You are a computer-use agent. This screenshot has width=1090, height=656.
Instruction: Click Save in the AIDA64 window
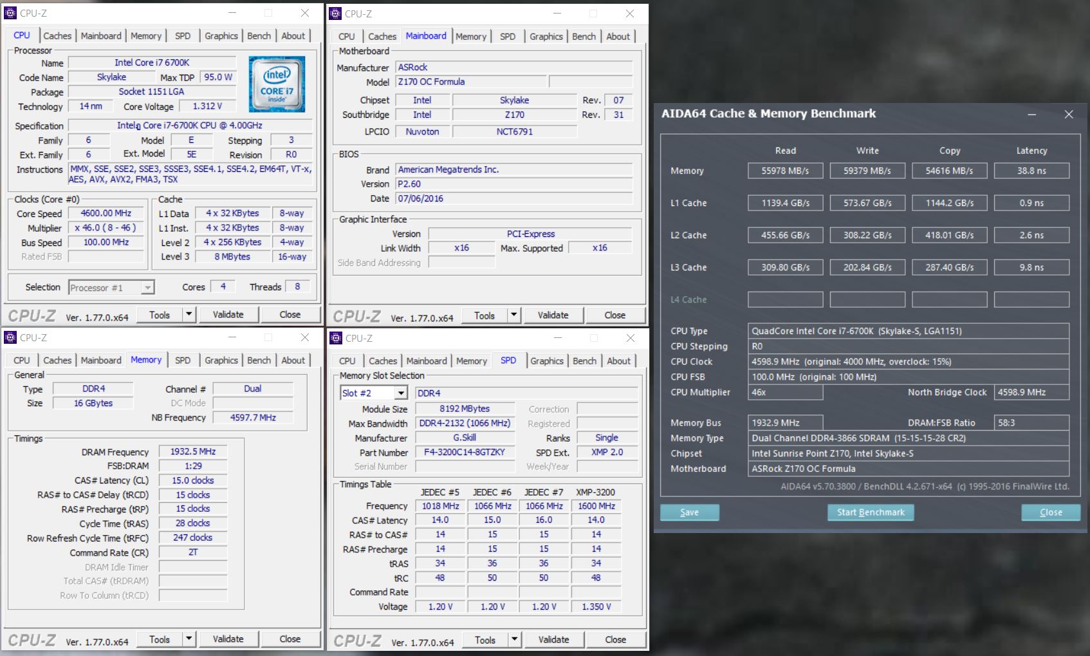(x=689, y=512)
